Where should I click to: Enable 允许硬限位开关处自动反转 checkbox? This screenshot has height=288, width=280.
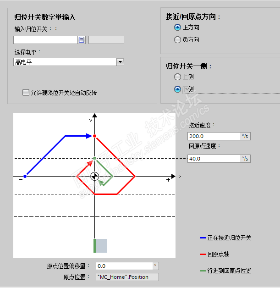pyautogui.click(x=26, y=93)
